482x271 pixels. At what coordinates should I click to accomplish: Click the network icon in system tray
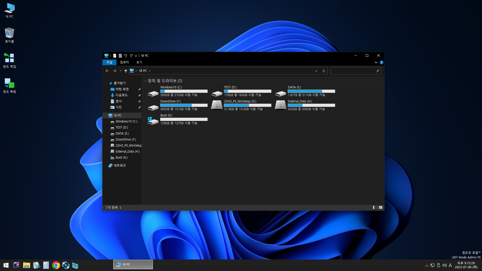point(433,265)
